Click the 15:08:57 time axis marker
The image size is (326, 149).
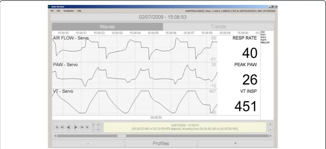[x=189, y=33]
